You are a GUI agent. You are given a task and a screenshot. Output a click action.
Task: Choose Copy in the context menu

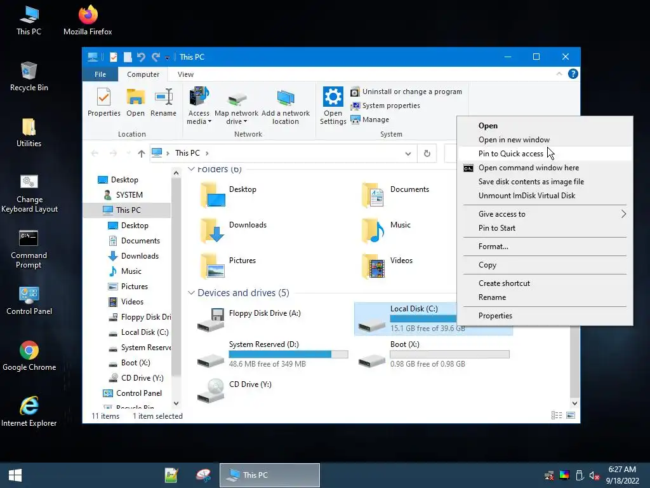click(x=545, y=265)
